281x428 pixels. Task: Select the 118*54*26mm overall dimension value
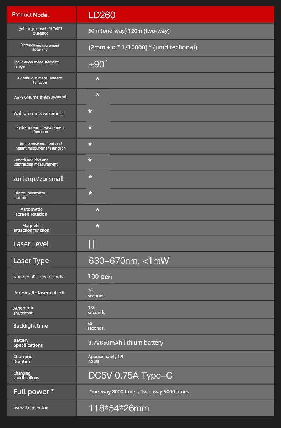pos(118,408)
